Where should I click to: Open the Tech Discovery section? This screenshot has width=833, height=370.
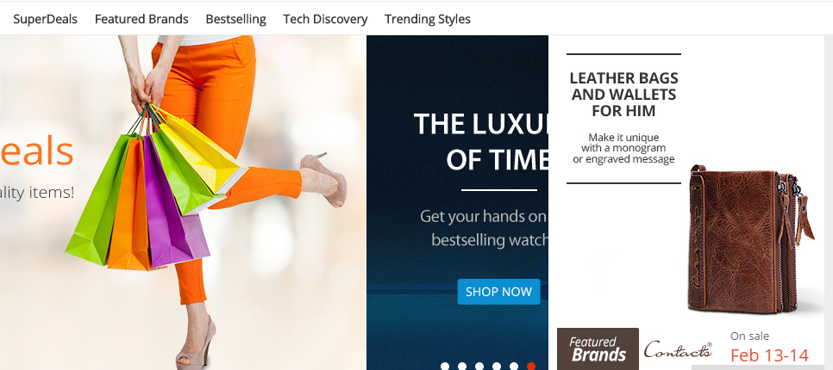[325, 19]
